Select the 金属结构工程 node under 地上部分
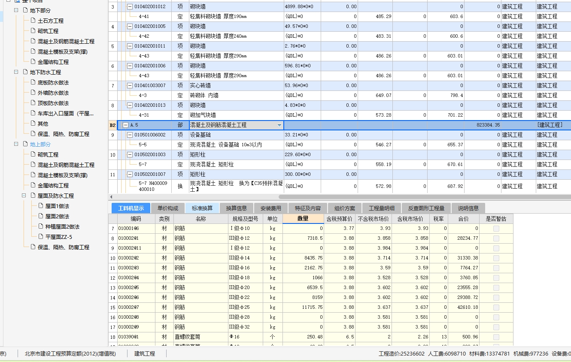This screenshot has width=571, height=362. pyautogui.click(x=53, y=185)
